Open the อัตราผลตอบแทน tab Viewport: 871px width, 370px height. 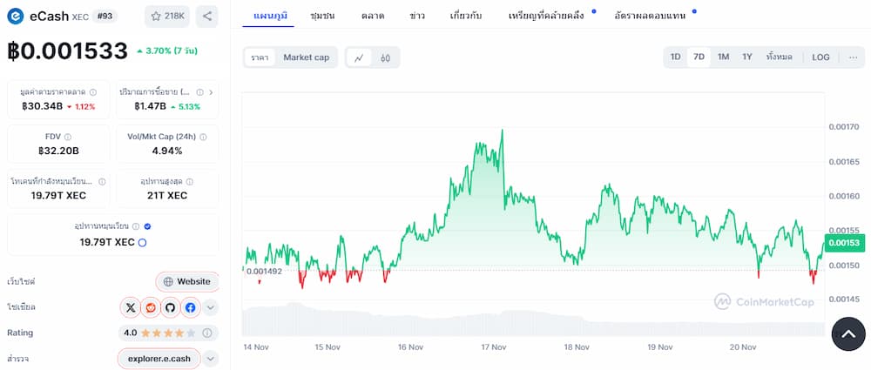tap(650, 16)
